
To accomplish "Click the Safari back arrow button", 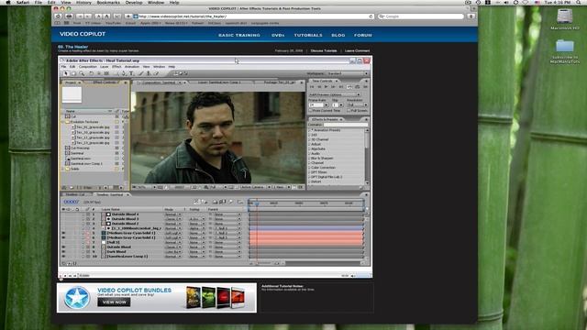I will (80, 16).
